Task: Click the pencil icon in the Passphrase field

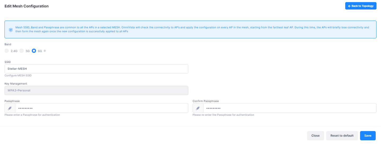Action: (10, 108)
